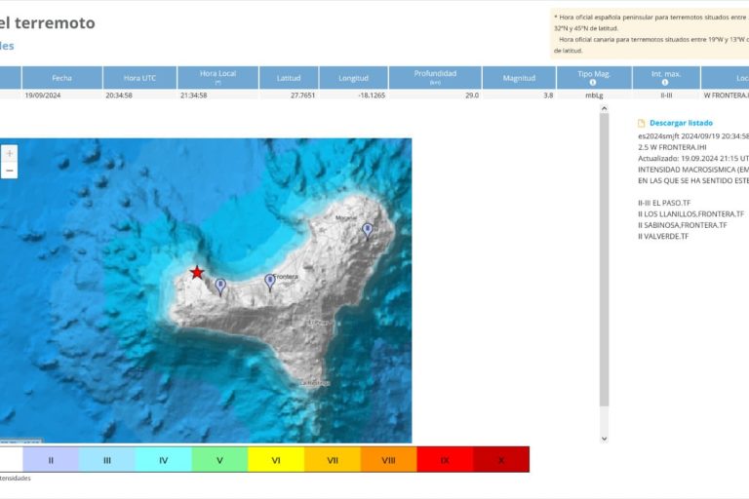Click the II-III EL PASO.TF entry
Screen dimensions: 749x499
click(x=664, y=203)
